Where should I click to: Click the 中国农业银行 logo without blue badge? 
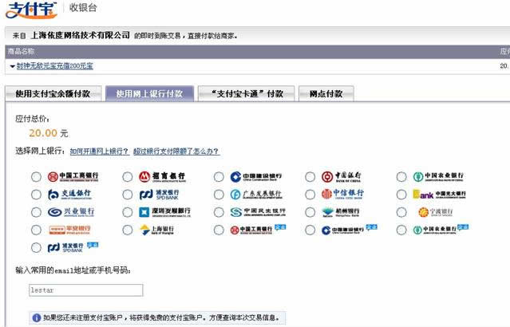coord(438,176)
